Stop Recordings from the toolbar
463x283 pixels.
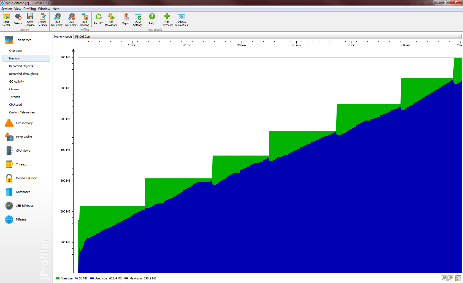(71, 19)
